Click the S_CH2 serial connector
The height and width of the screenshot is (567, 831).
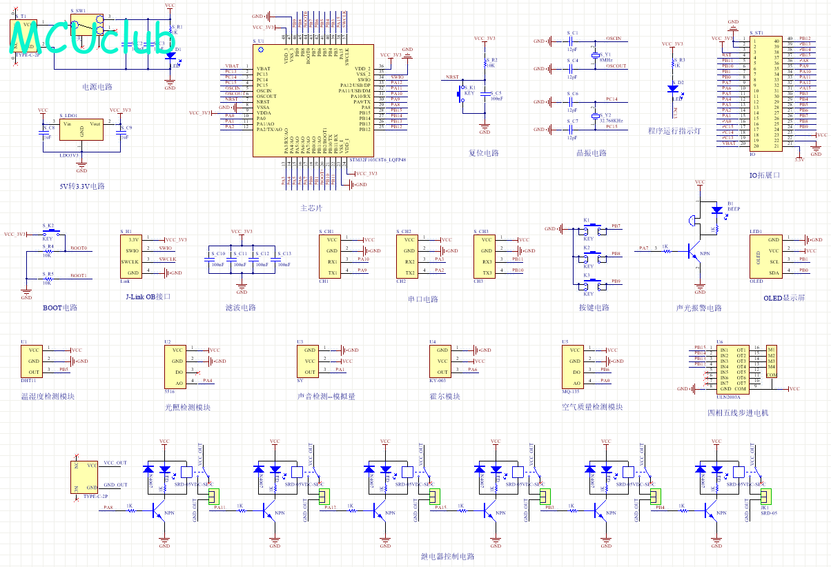[x=407, y=256]
